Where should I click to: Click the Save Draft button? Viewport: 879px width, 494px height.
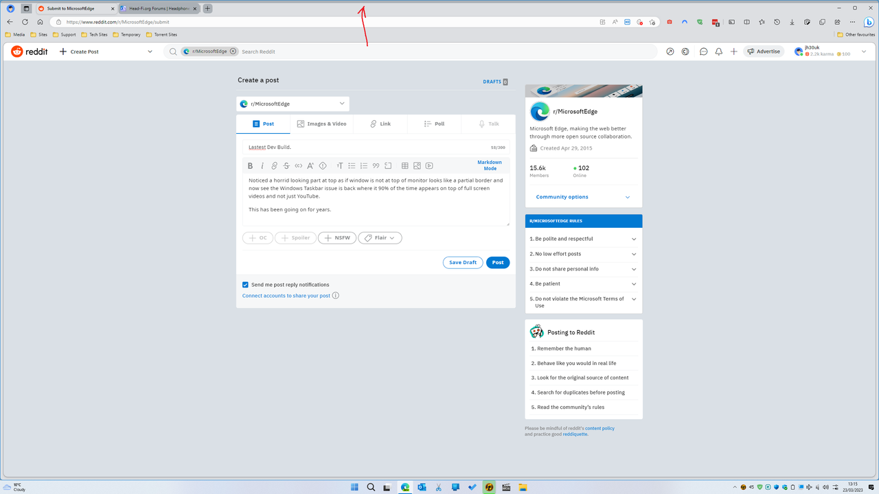pos(462,262)
